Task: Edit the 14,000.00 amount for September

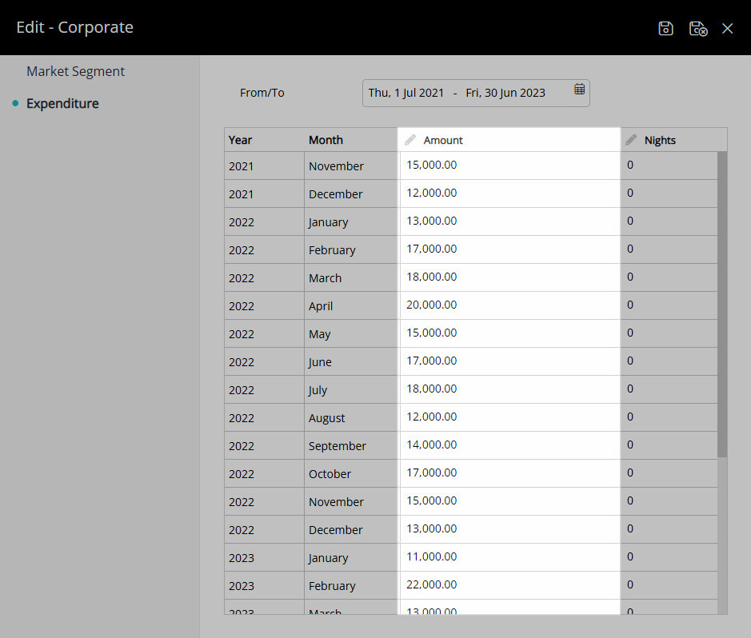Action: pyautogui.click(x=509, y=445)
